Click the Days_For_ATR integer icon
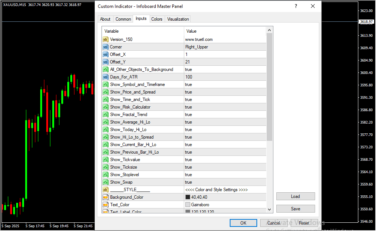The height and width of the screenshot is (231, 376). tap(105, 77)
